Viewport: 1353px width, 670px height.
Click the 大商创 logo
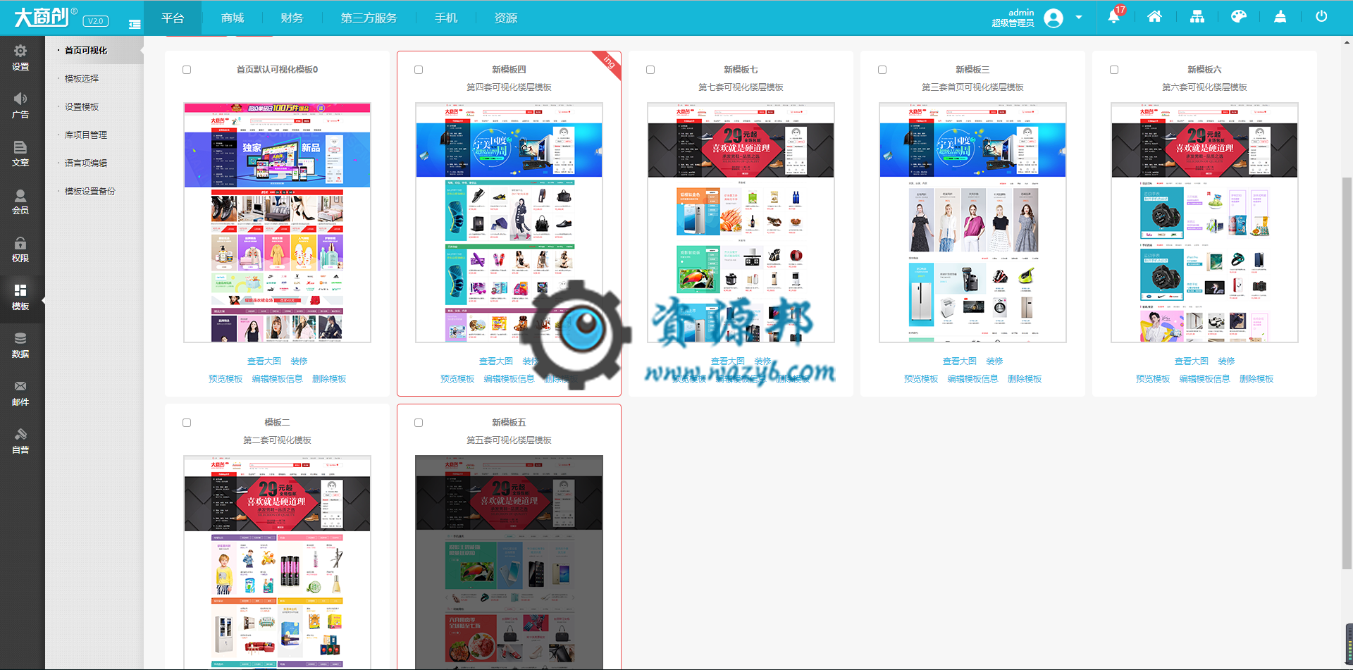pyautogui.click(x=46, y=17)
